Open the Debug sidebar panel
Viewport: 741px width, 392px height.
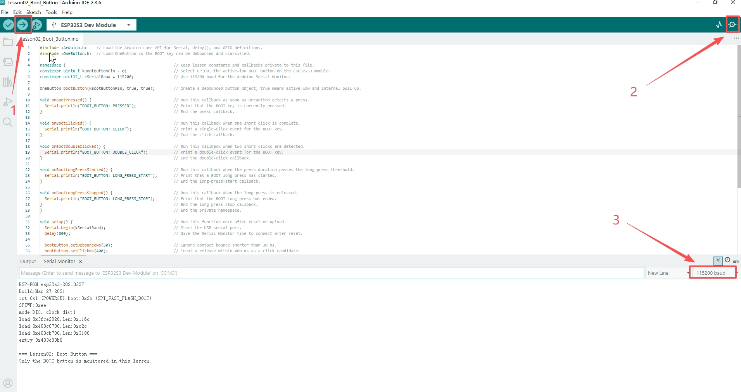[8, 102]
